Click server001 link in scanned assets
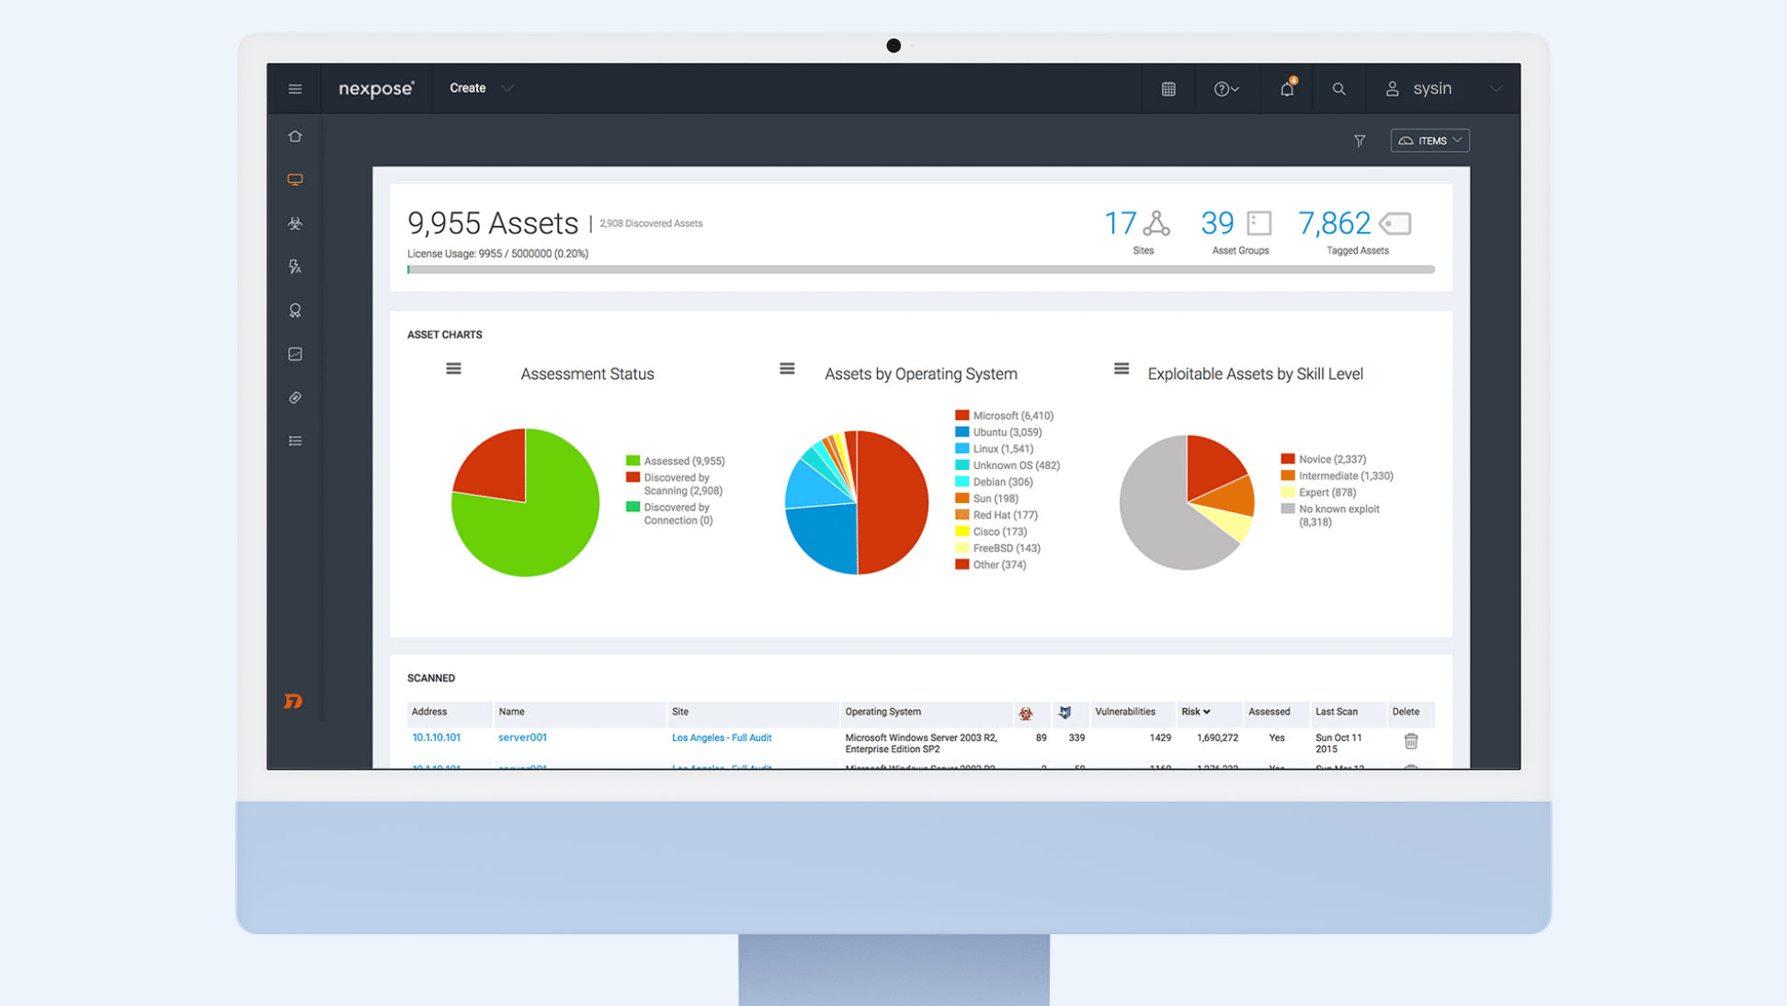The image size is (1787, 1006). (x=521, y=737)
